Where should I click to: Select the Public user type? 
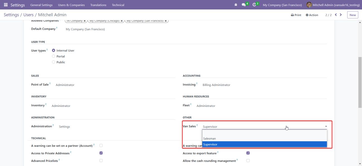click(x=54, y=62)
